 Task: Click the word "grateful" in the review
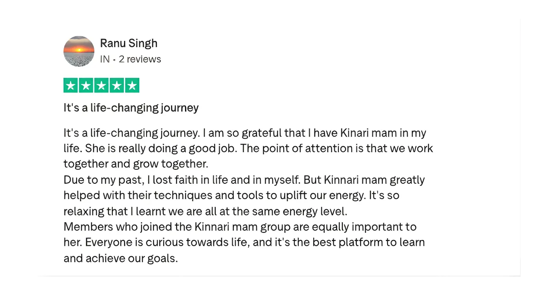[x=262, y=133]
